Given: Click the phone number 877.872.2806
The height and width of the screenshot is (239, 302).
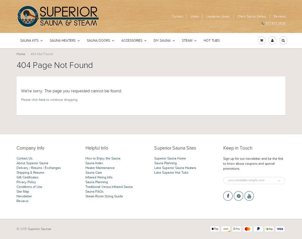Looking at the screenshot, I should click(x=276, y=23).
